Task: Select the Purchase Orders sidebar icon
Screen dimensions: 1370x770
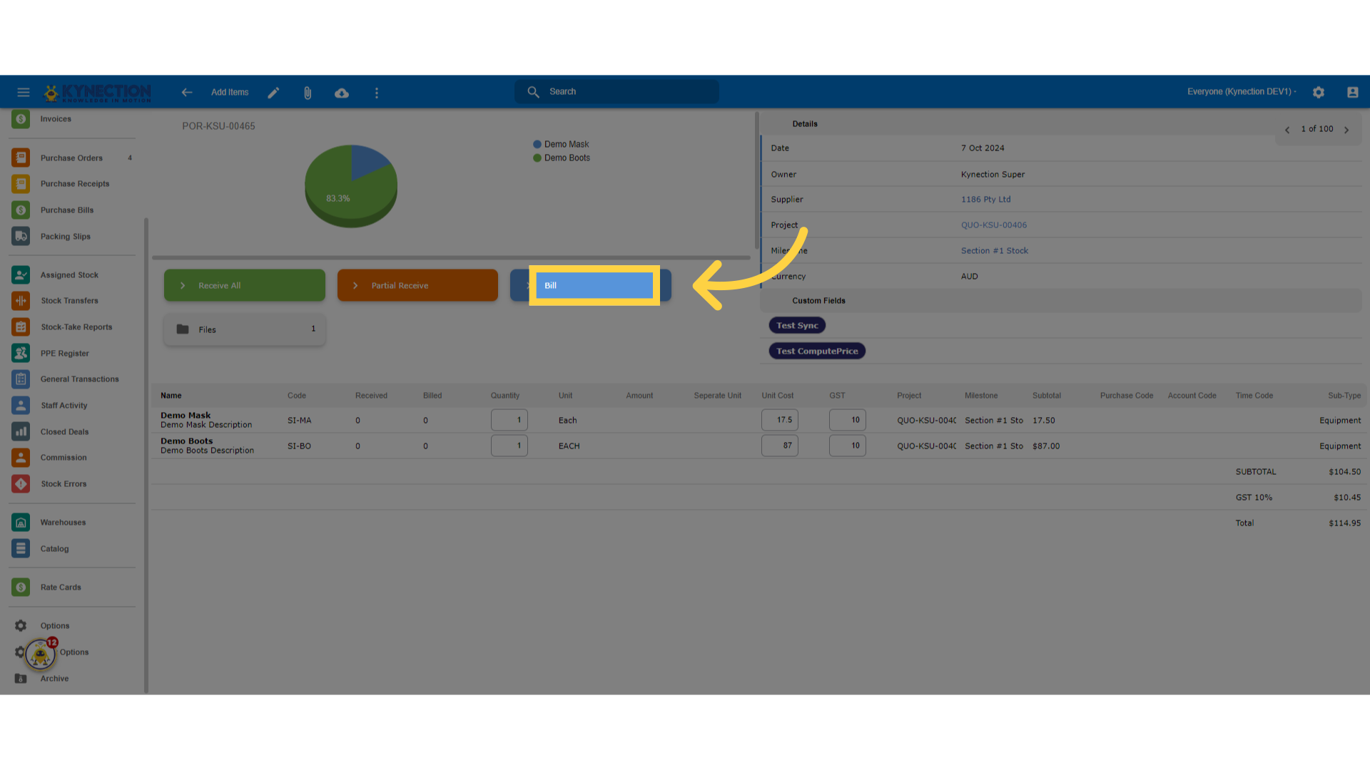Action: [20, 158]
